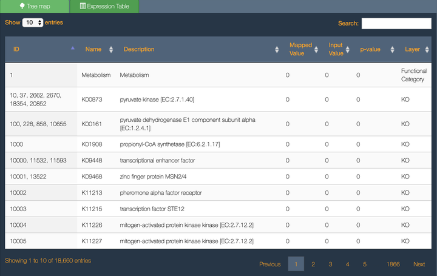Sort by Input Value column arrows
Viewport: 437px width, 276px height.
[x=349, y=50]
